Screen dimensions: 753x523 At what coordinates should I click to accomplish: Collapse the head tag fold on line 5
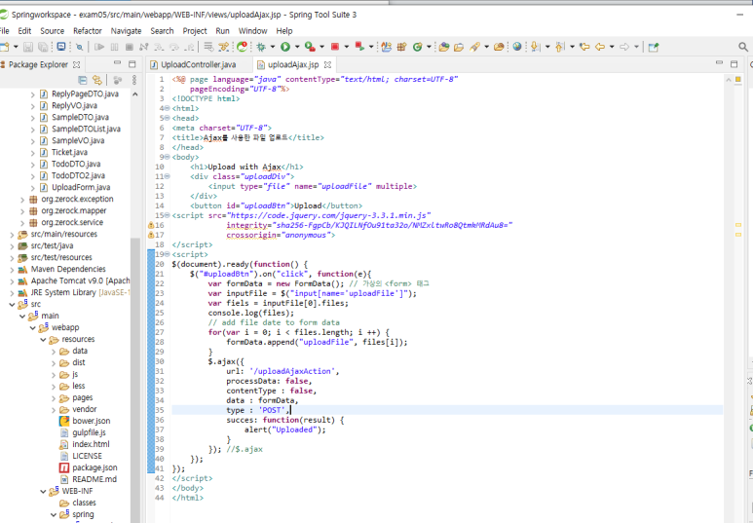pyautogui.click(x=168, y=118)
